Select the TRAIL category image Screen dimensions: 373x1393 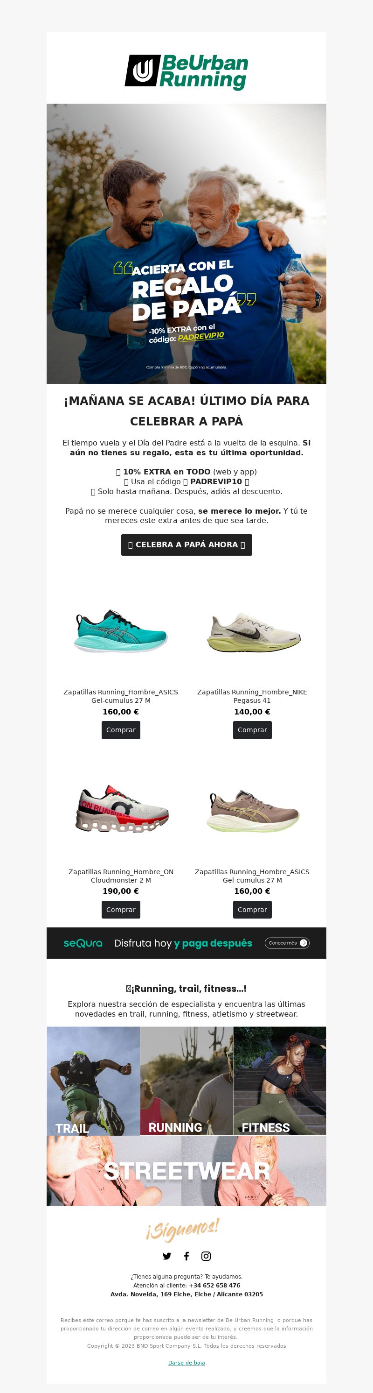(x=93, y=1081)
